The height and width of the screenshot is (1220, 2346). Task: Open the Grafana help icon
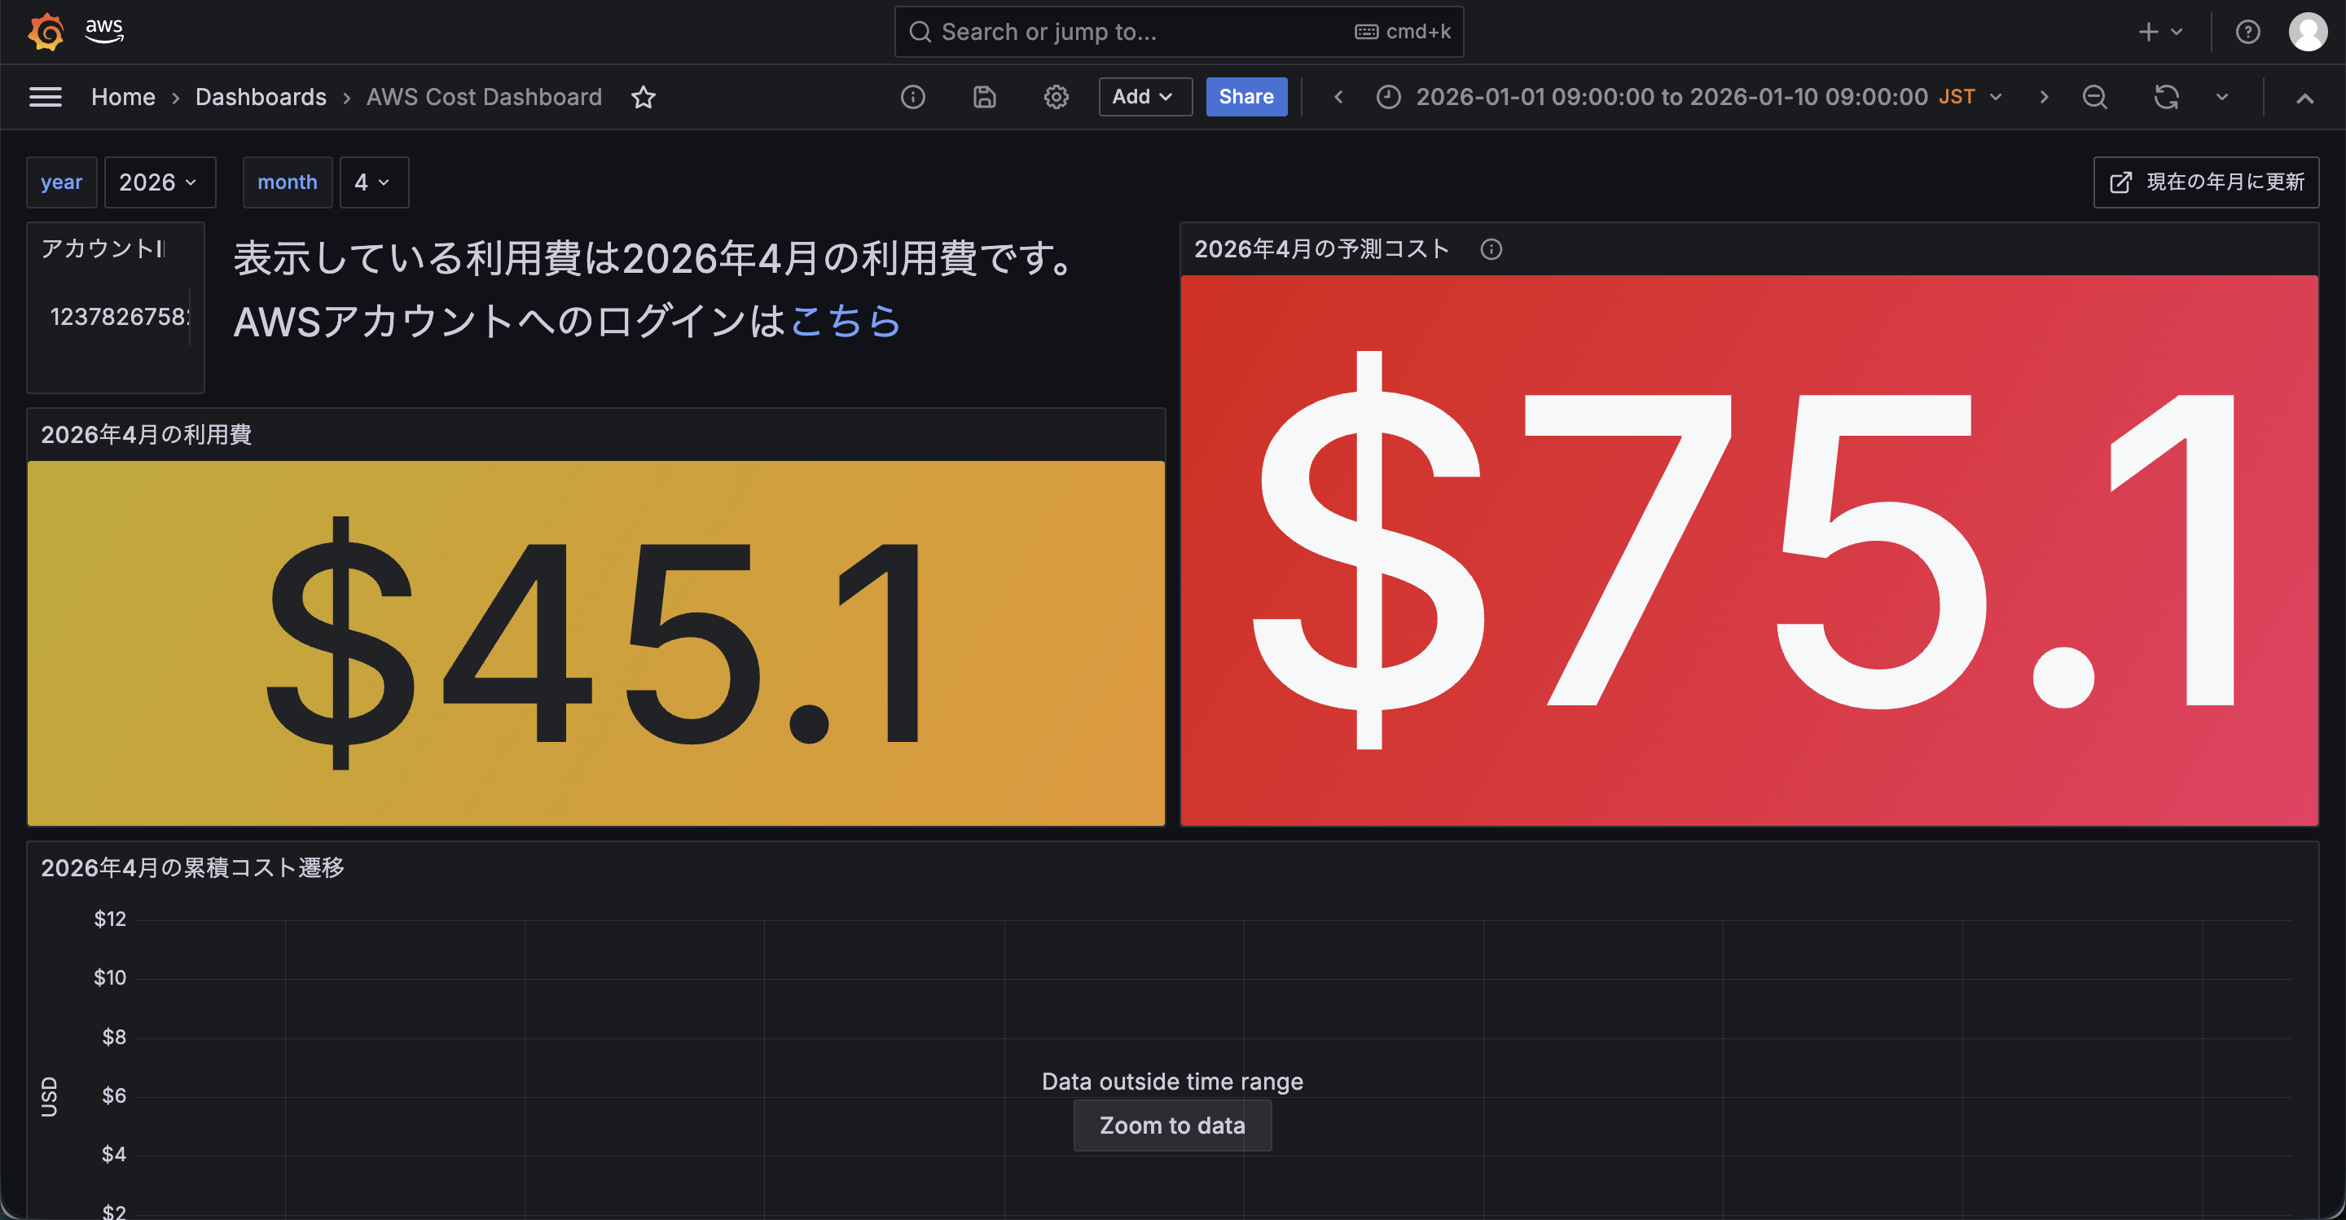coord(2248,31)
